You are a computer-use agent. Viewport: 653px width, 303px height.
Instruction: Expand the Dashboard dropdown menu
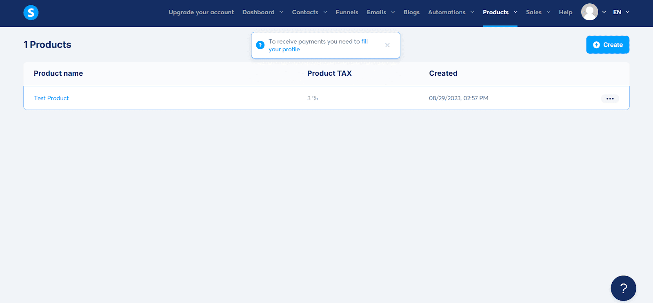pyautogui.click(x=262, y=12)
